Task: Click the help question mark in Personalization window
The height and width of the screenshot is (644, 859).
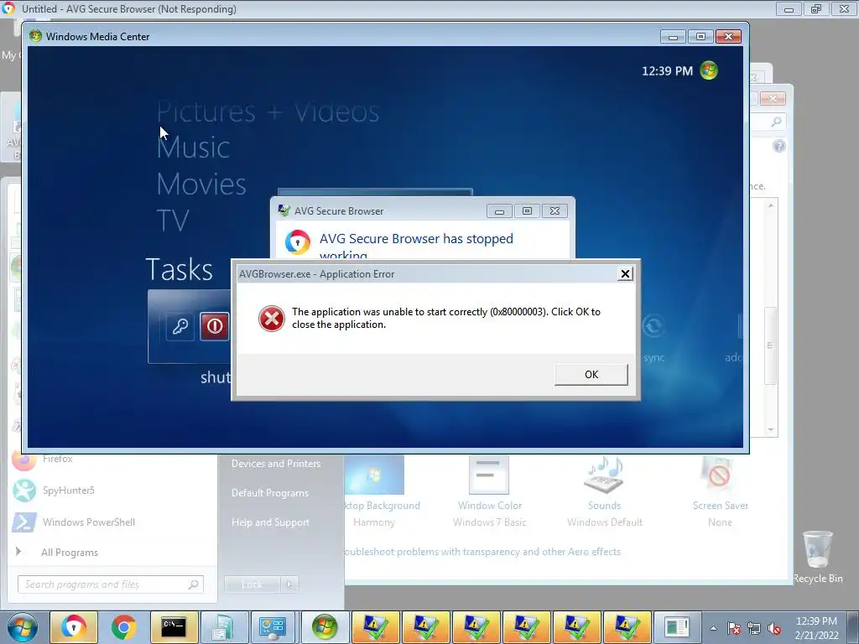Action: coord(779,146)
